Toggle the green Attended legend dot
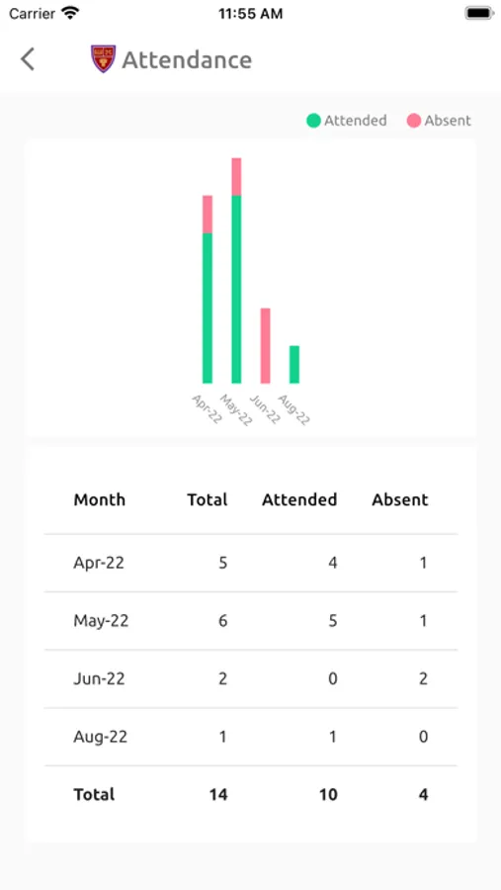 click(x=314, y=121)
